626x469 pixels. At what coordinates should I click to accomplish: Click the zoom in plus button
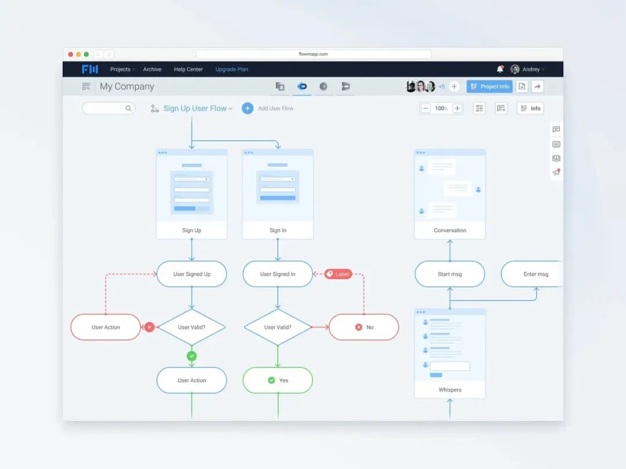coord(457,108)
